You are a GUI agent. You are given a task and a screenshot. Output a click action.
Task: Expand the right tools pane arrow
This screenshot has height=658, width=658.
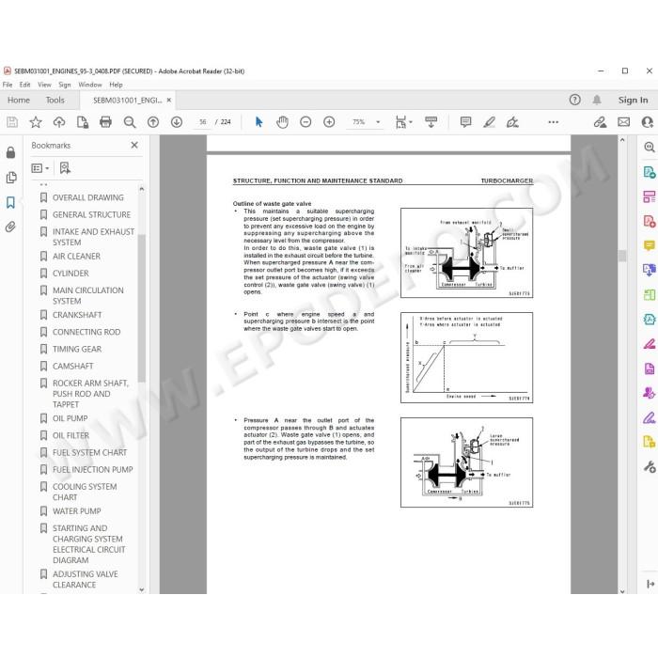pyautogui.click(x=650, y=584)
